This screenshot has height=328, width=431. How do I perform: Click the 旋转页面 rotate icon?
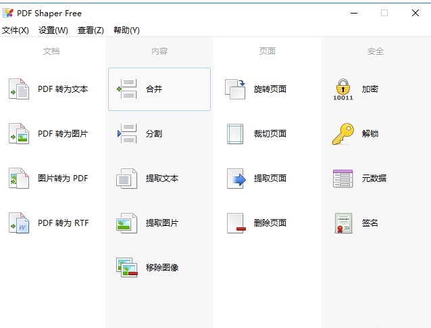pyautogui.click(x=235, y=89)
